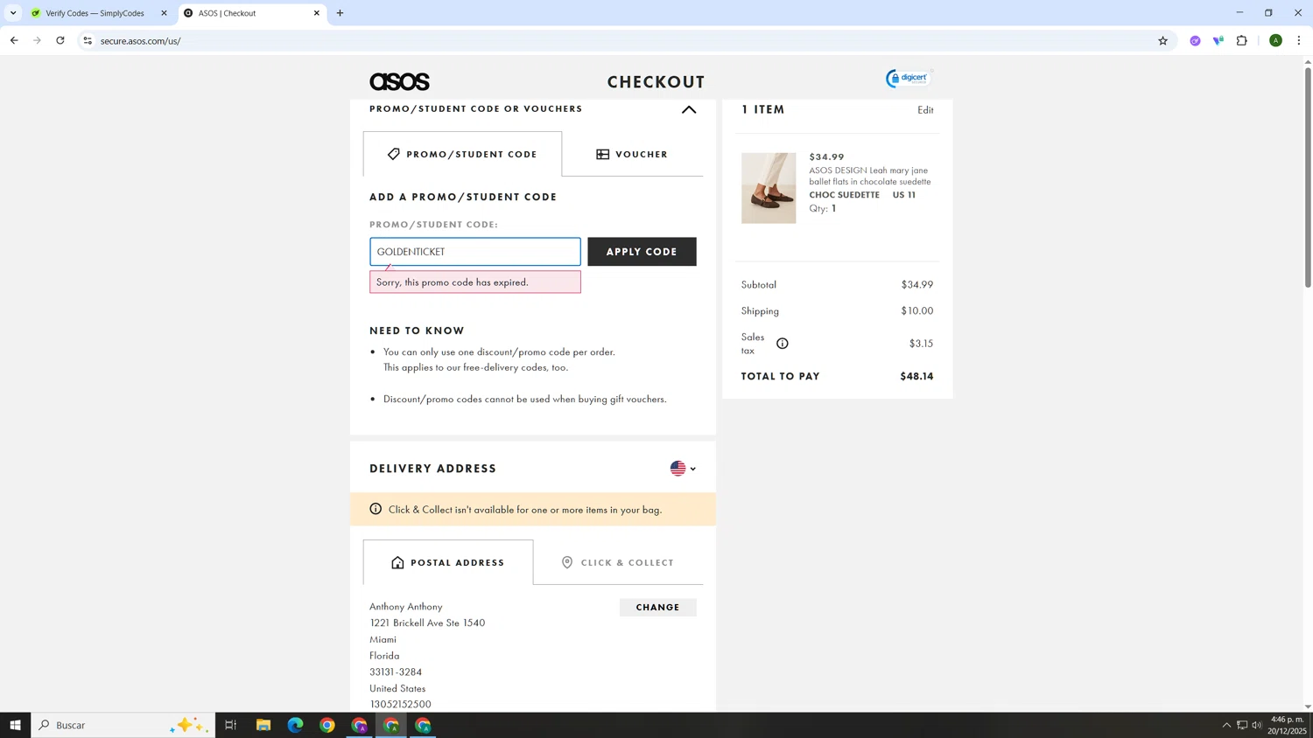The height and width of the screenshot is (738, 1313).
Task: Open the first Chrome taskbar icon
Action: [x=327, y=725]
